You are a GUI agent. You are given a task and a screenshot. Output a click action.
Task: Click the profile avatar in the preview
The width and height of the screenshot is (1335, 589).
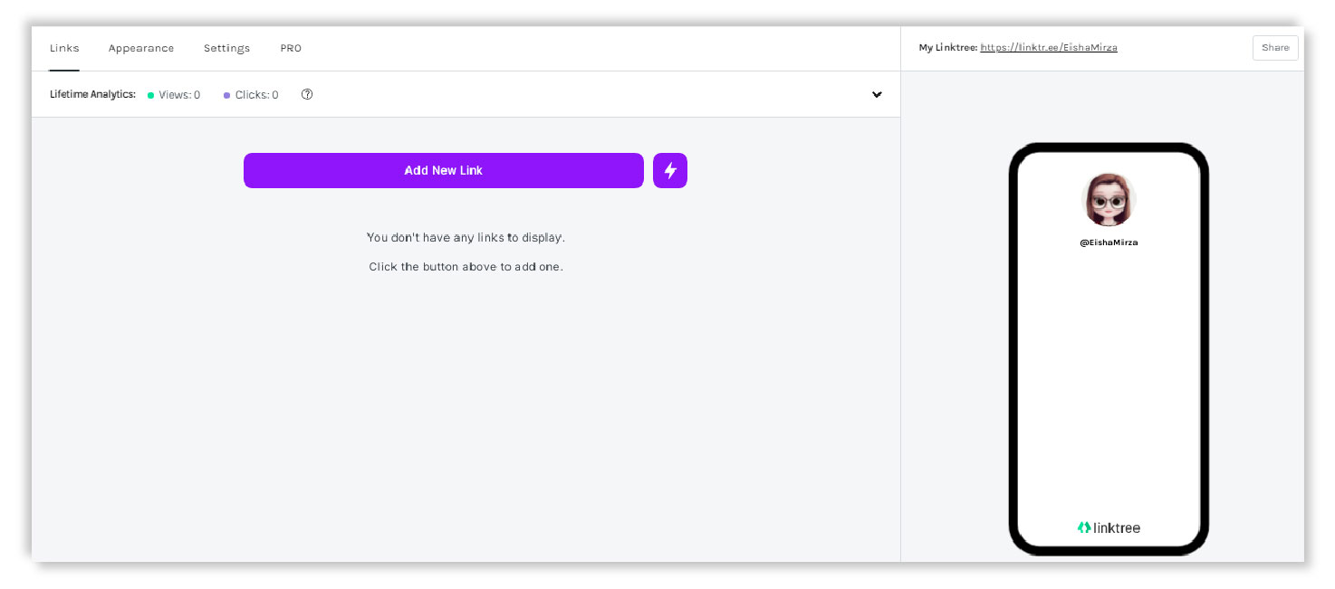click(1108, 199)
